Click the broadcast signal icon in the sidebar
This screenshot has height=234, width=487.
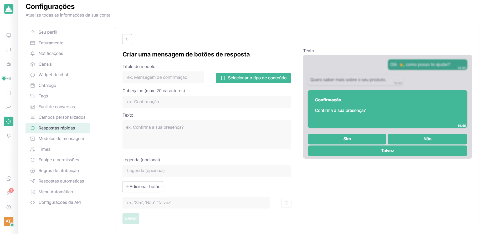point(9,78)
